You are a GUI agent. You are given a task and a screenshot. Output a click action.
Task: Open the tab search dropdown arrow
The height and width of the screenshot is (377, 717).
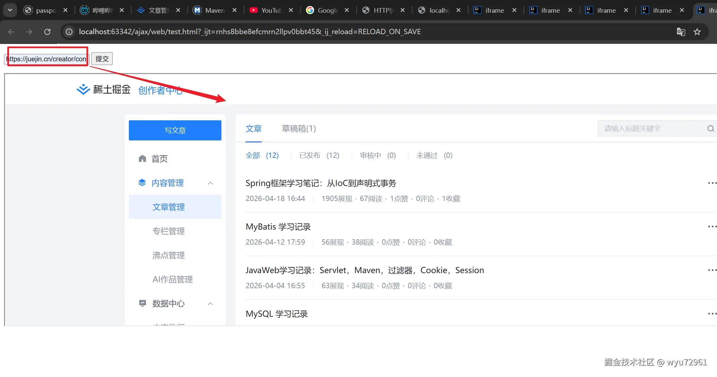[10, 10]
